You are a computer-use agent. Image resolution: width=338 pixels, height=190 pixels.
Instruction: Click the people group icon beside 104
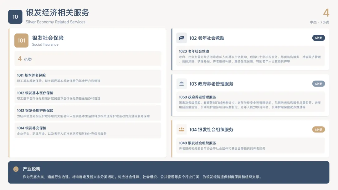(181, 129)
